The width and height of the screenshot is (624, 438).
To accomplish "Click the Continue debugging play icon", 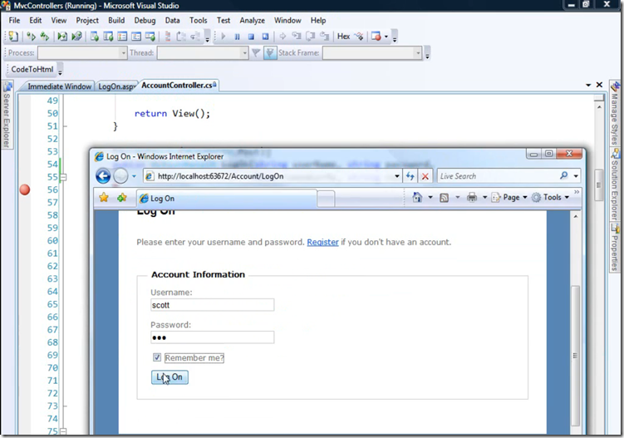I will [224, 37].
